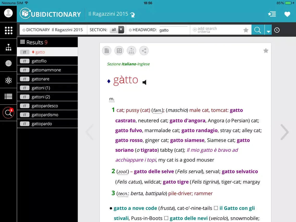Select result gattonare
Image resolution: width=296 pixels, height=222 pixels.
[47, 79]
